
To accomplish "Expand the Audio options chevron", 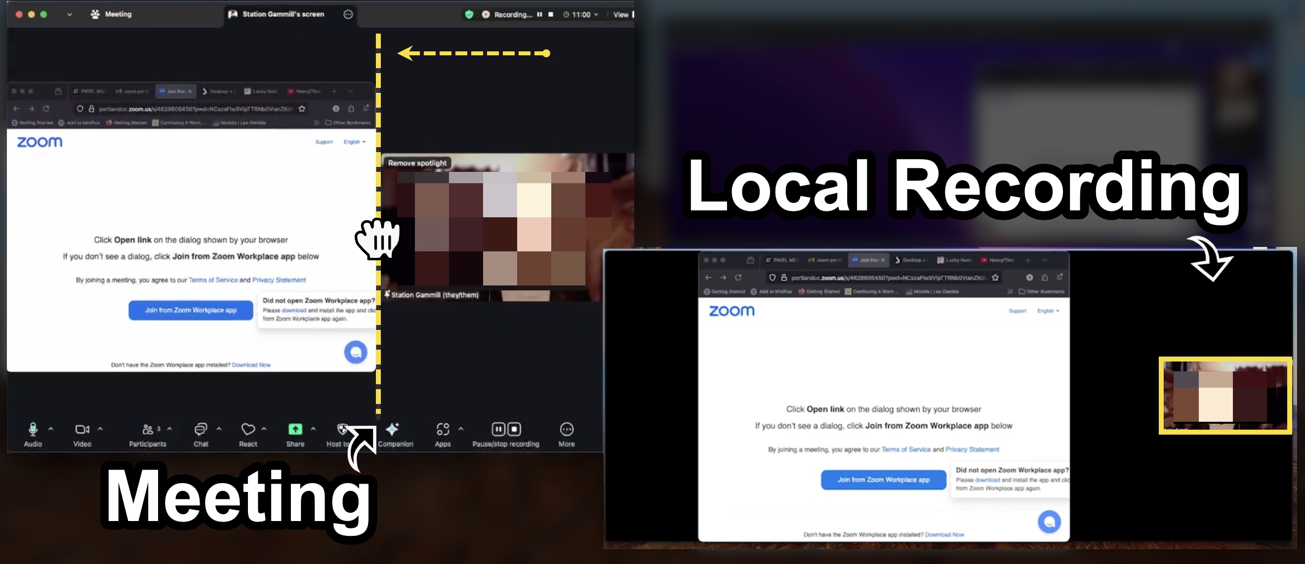I will 51,429.
